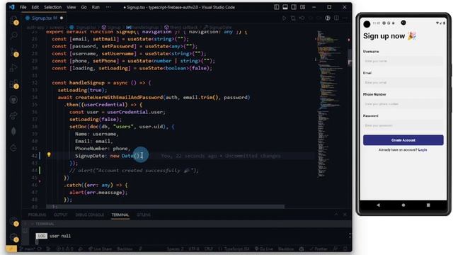Switch to the Debug Console tab
This screenshot has width=453, height=255.
pos(90,215)
